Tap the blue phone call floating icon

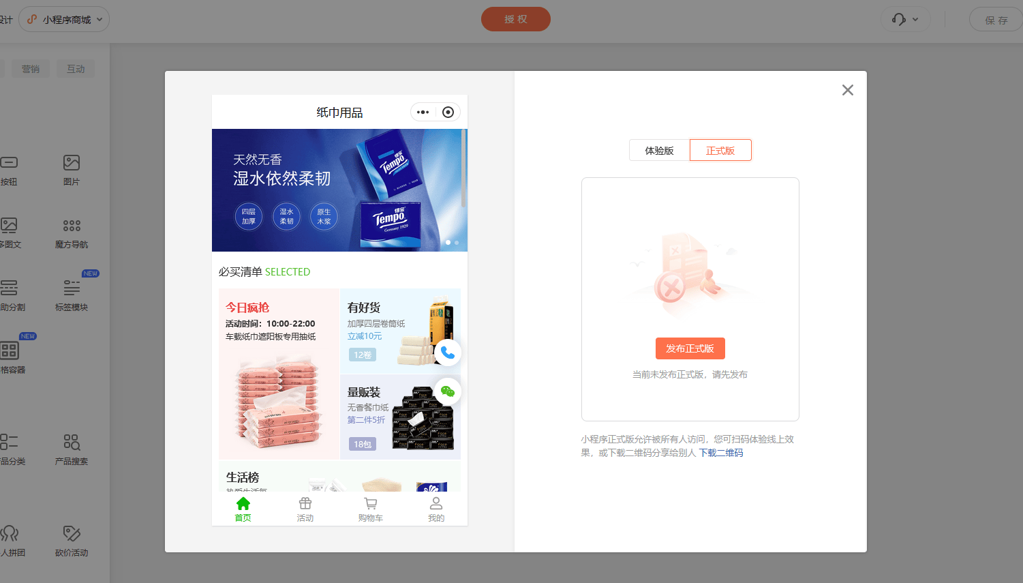pos(448,353)
